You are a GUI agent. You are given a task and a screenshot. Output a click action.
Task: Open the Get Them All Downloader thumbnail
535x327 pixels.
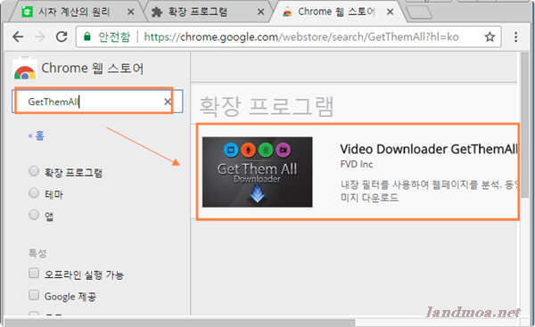click(258, 172)
